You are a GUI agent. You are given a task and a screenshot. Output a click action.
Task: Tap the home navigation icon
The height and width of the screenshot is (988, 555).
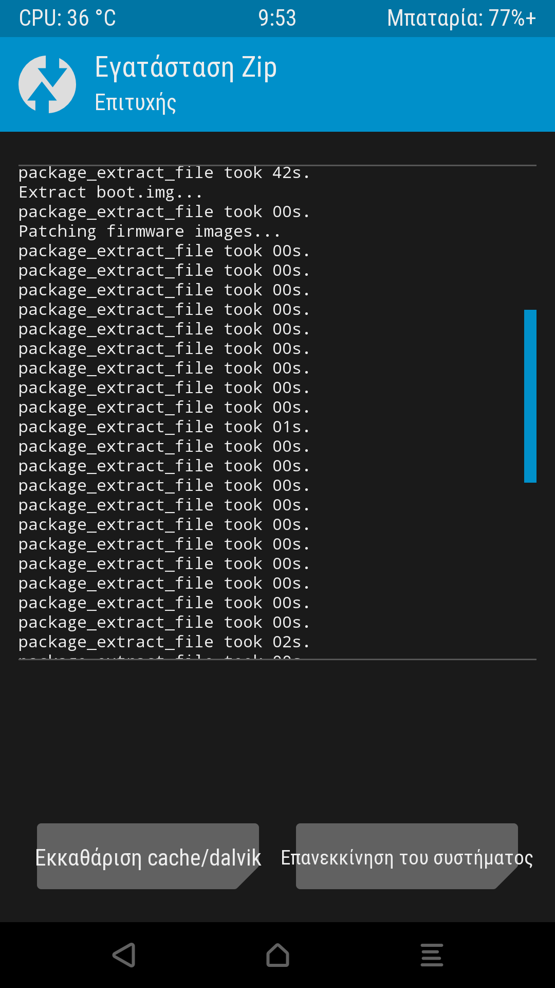[277, 955]
